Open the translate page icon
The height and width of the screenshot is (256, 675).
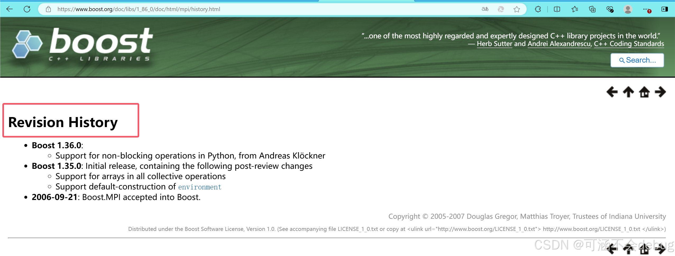(x=485, y=9)
